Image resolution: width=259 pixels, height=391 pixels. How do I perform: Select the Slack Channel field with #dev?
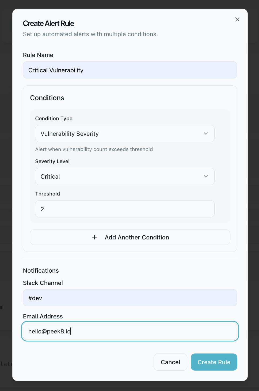pyautogui.click(x=130, y=298)
